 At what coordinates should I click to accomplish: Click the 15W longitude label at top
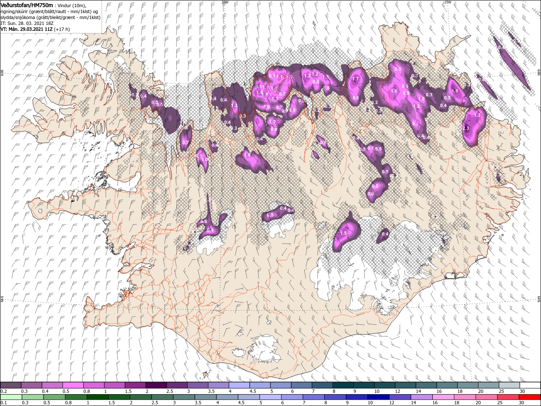[x=448, y=2]
